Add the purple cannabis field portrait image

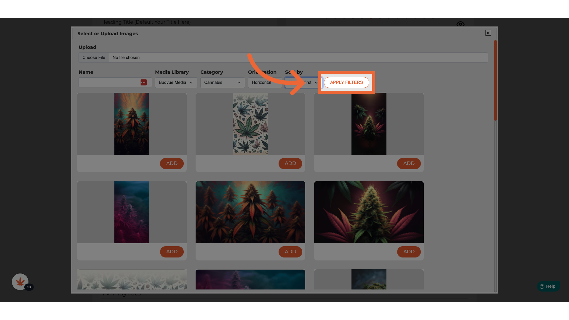click(172, 252)
